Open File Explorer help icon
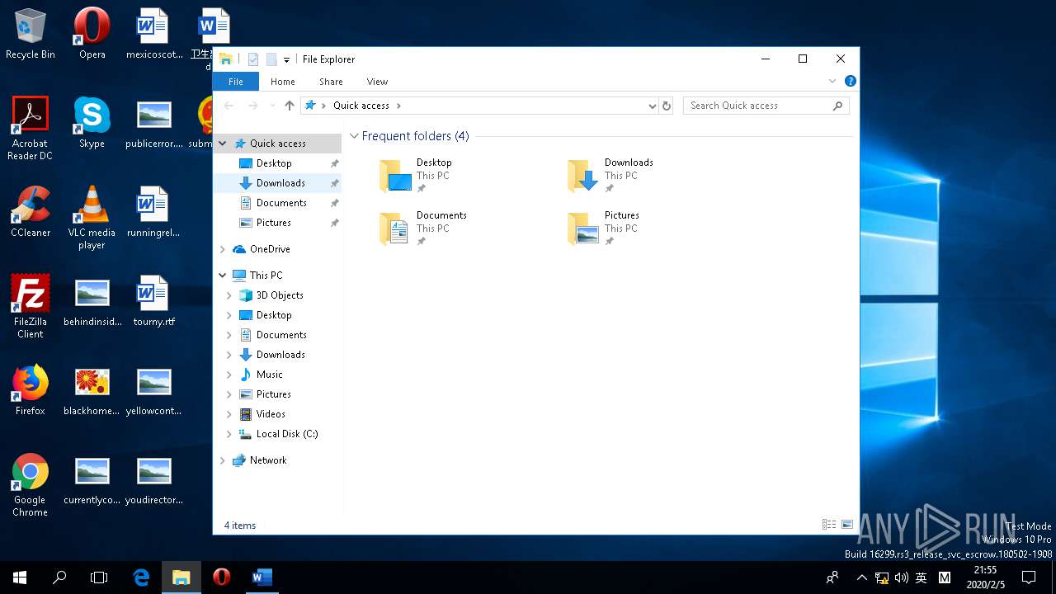This screenshot has width=1056, height=594. coord(850,81)
